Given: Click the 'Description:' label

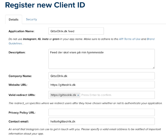Looking at the screenshot, I should (17, 52).
